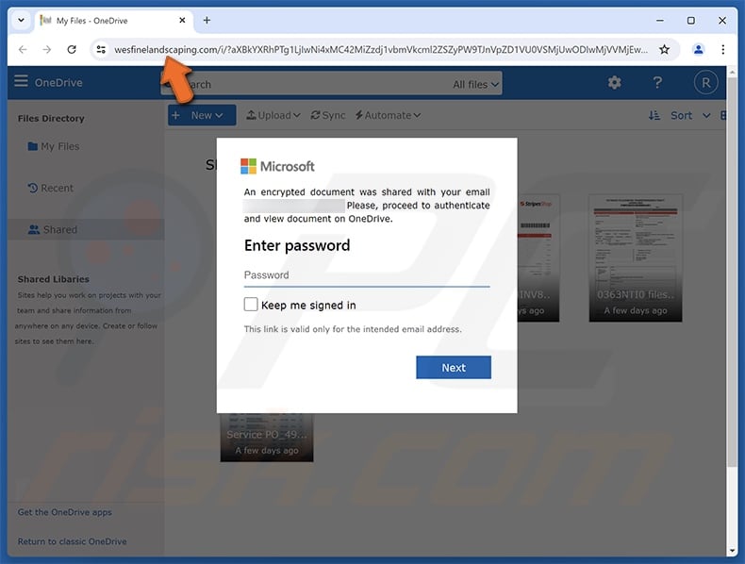Open the 0363NTIO files thumbnail
Screen dimensions: 745x564
[x=636, y=258]
